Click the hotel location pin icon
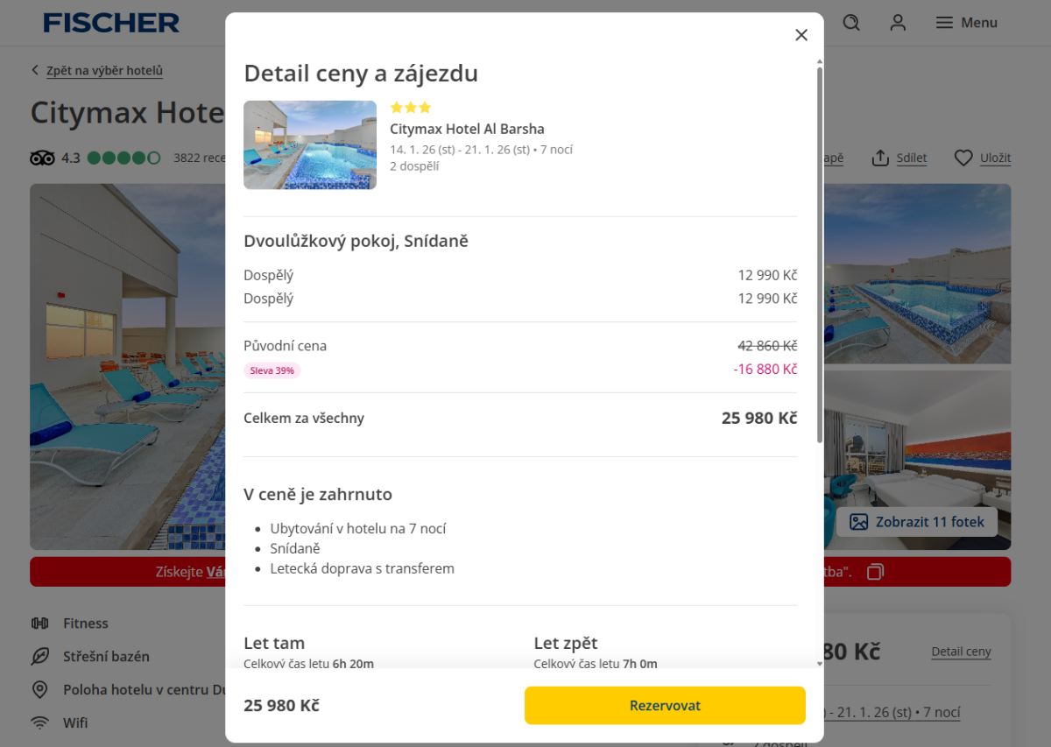 pos(39,690)
